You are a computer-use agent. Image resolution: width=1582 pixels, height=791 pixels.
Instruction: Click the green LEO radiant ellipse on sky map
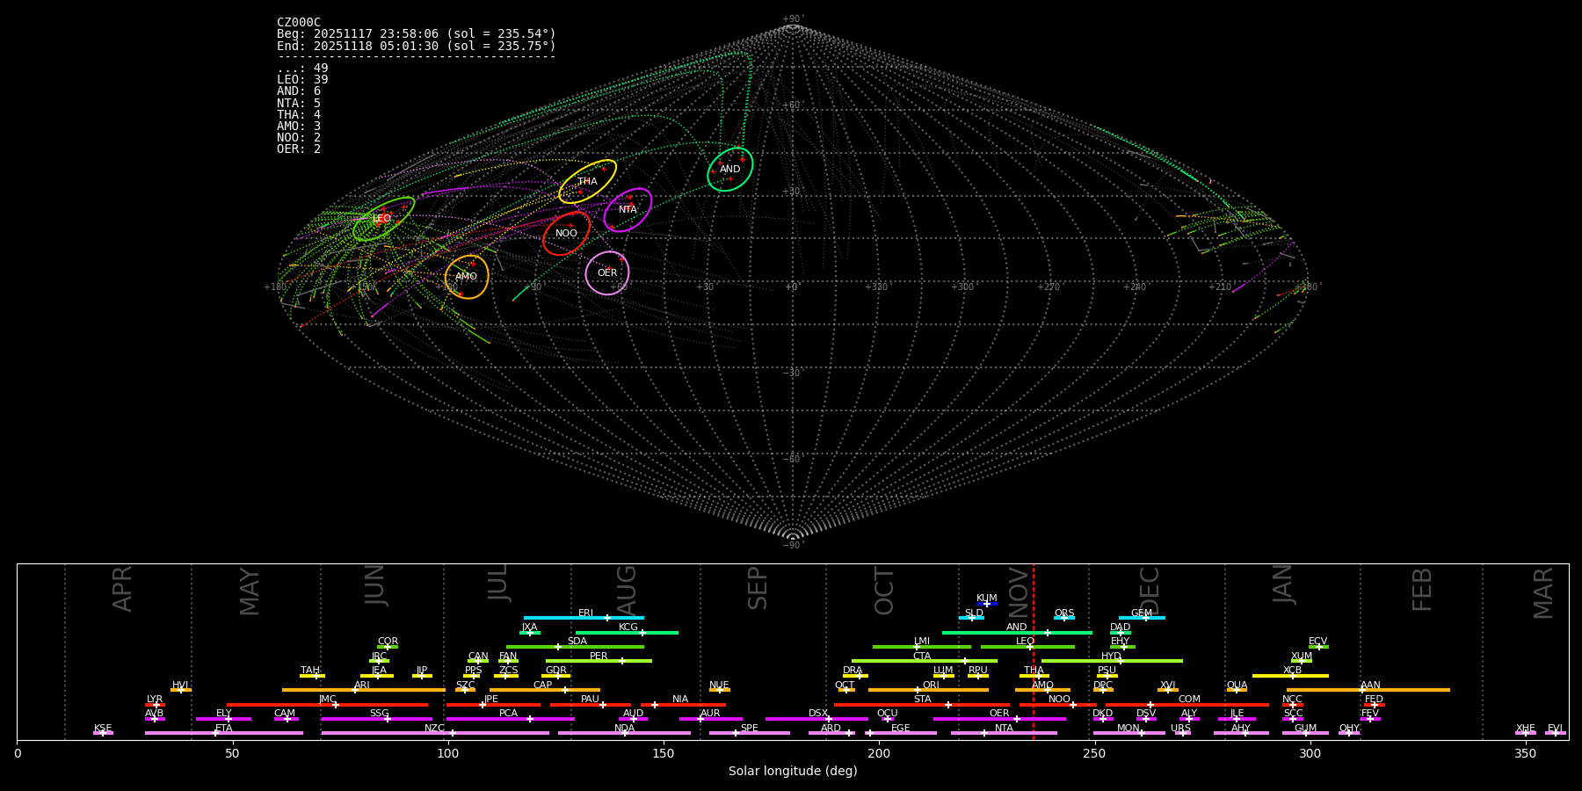[x=383, y=219]
